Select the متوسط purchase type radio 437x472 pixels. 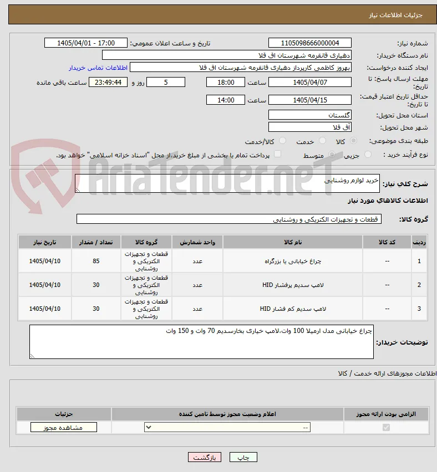tap(332, 155)
